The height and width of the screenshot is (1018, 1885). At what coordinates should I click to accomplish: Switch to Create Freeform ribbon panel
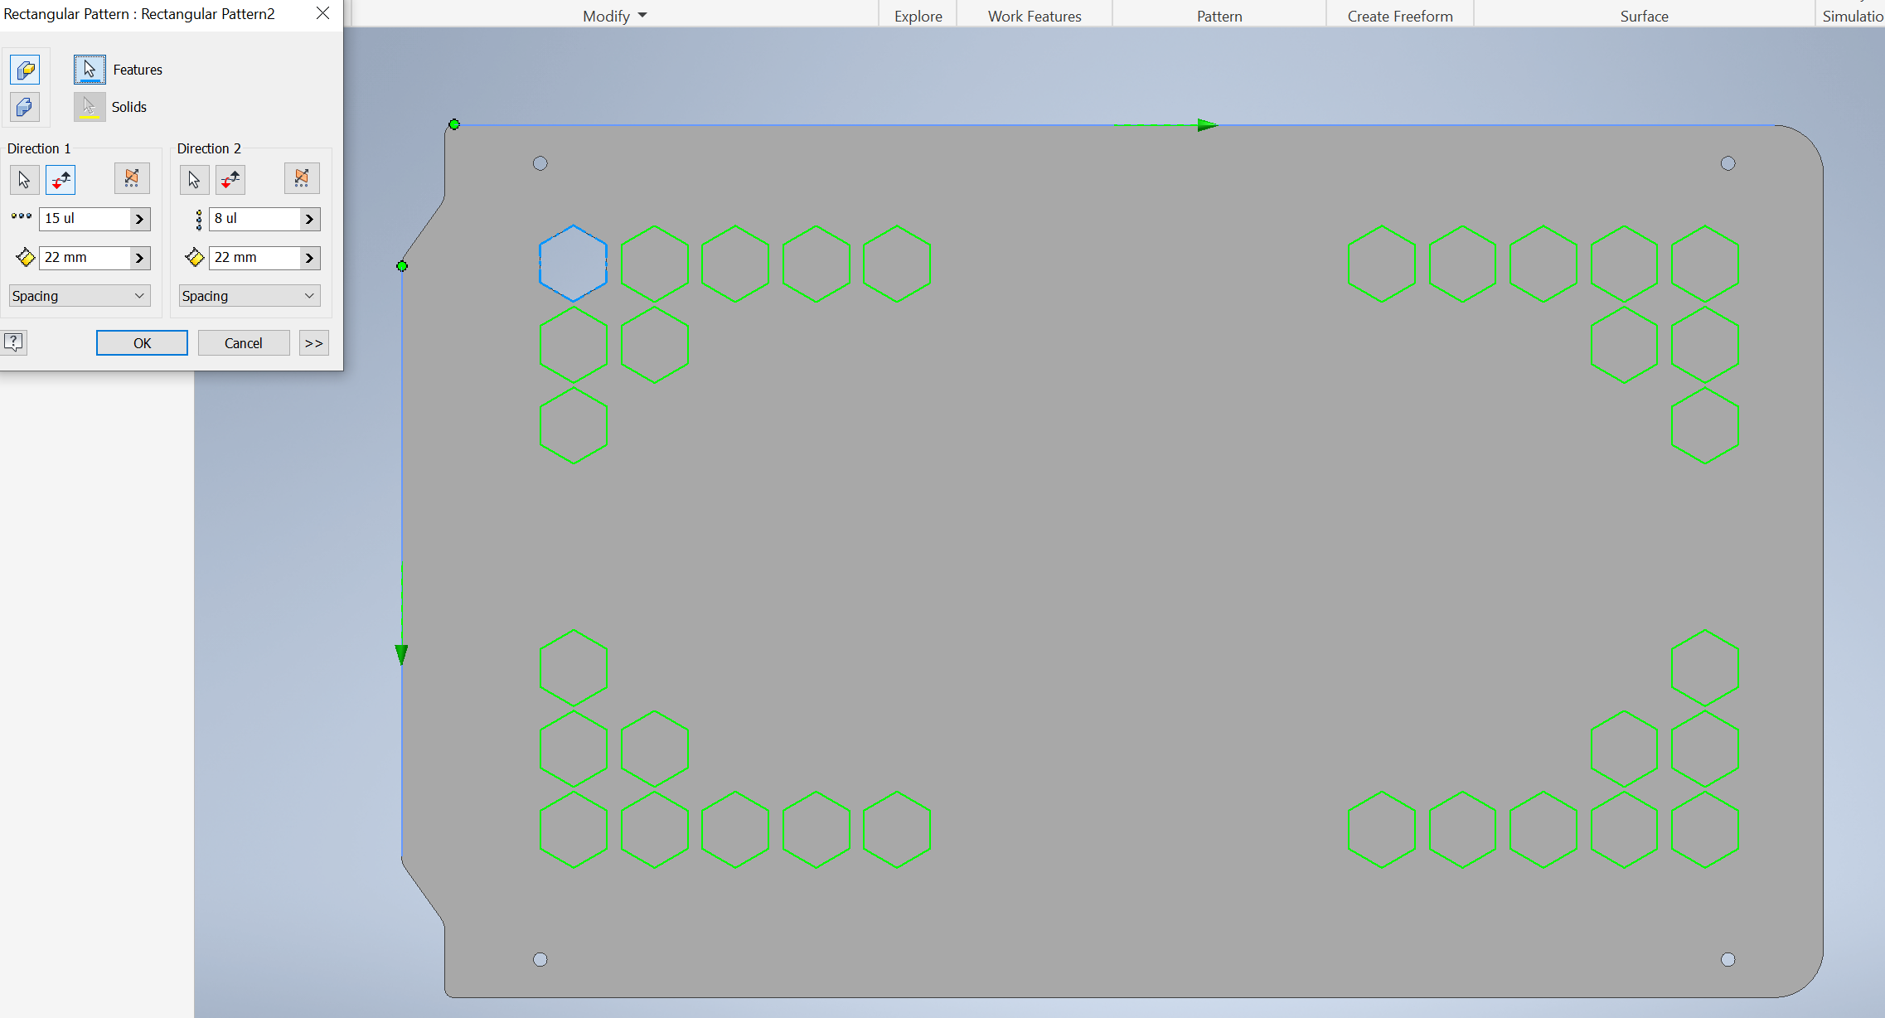[1400, 15]
